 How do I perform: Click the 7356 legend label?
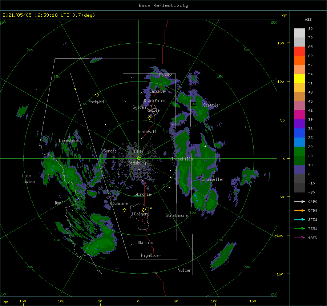[312, 229]
